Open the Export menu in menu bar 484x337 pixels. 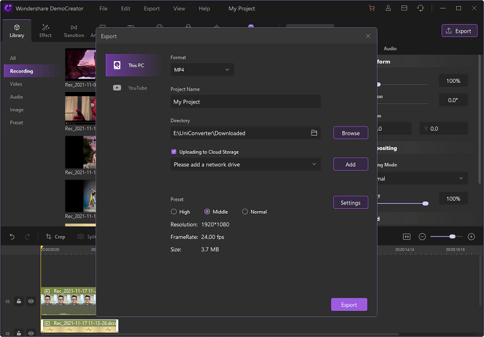[152, 8]
